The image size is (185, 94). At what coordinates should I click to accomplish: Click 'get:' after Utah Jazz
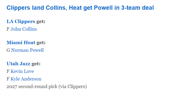click(x=36, y=64)
